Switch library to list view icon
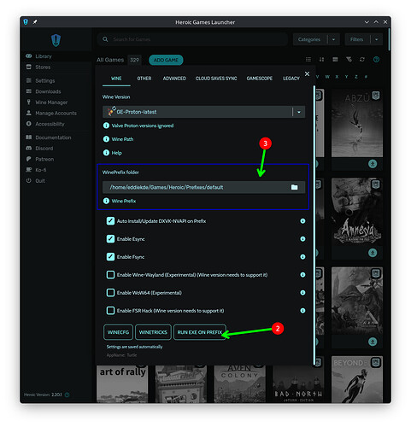411x427 pixels. (308, 59)
